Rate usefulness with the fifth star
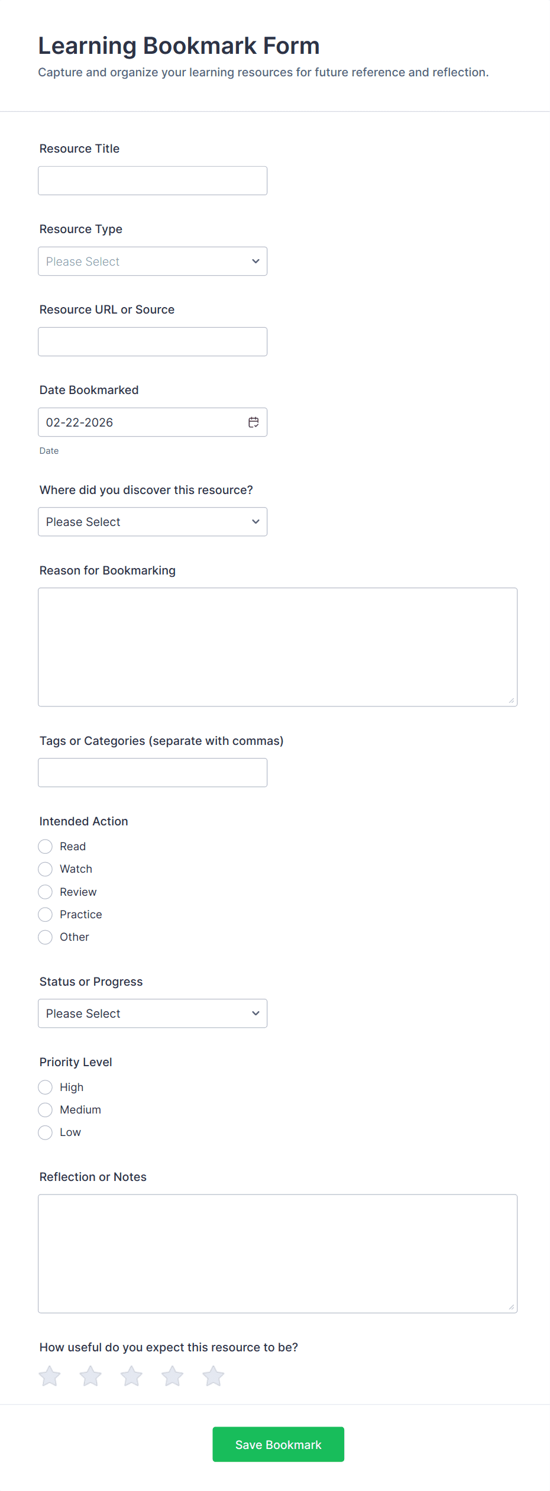Screen dimensions: 550x1491 tap(213, 1376)
